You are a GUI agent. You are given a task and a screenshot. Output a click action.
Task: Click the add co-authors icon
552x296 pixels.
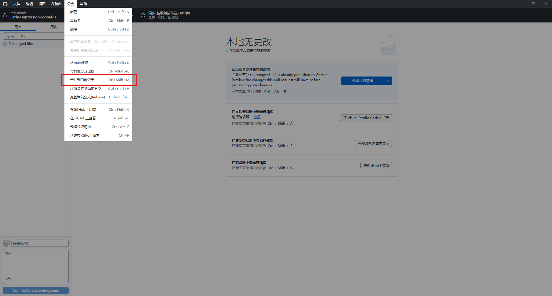coord(9,278)
